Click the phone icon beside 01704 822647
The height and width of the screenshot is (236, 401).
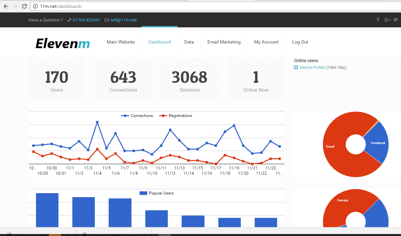coord(69,20)
